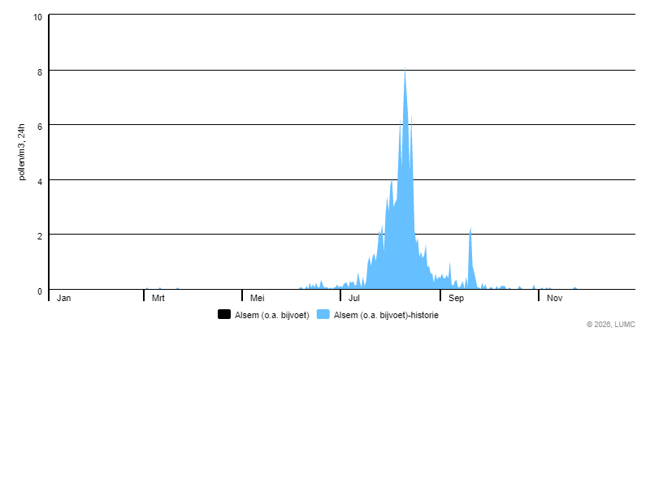650x487 pixels.
Task: Click the Sep label on x-axis
Action: click(x=456, y=298)
